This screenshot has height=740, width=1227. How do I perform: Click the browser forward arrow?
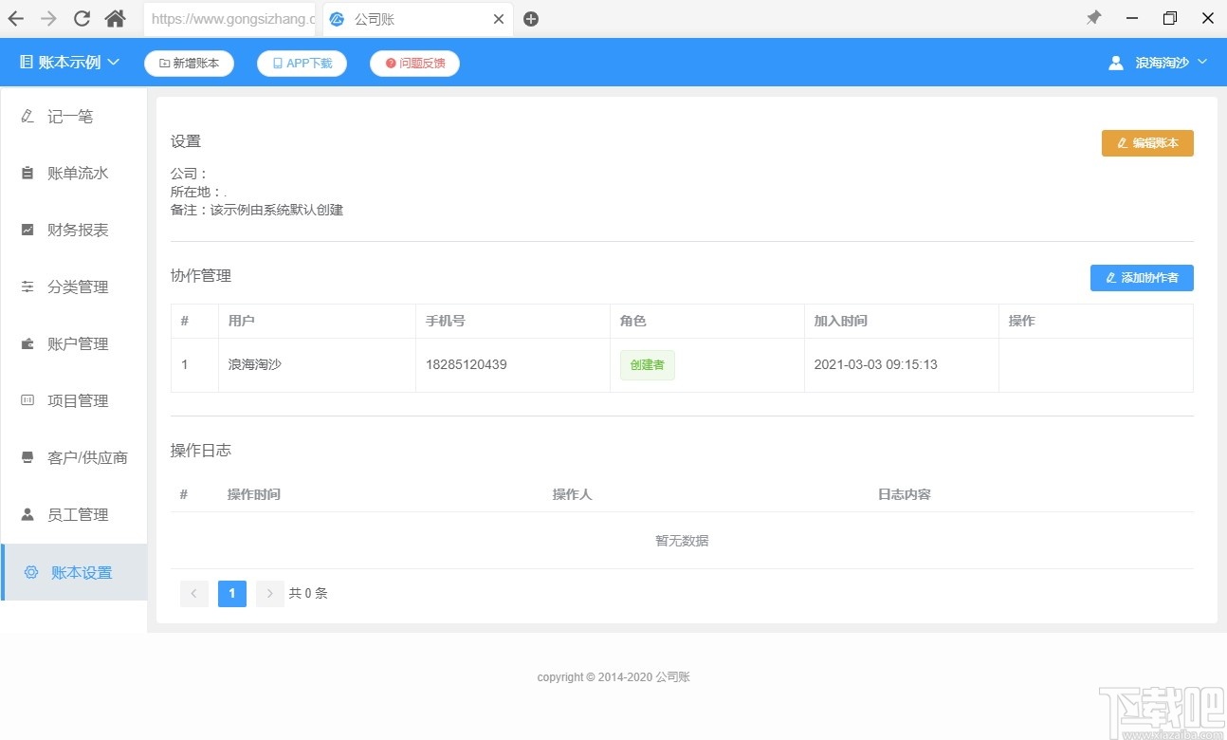(x=48, y=18)
